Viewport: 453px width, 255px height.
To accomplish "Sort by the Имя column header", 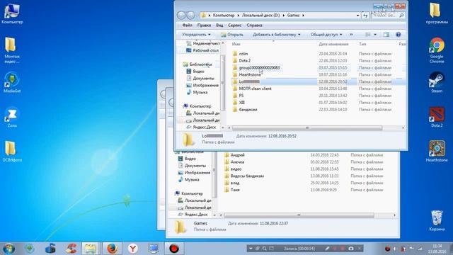I will (236, 44).
